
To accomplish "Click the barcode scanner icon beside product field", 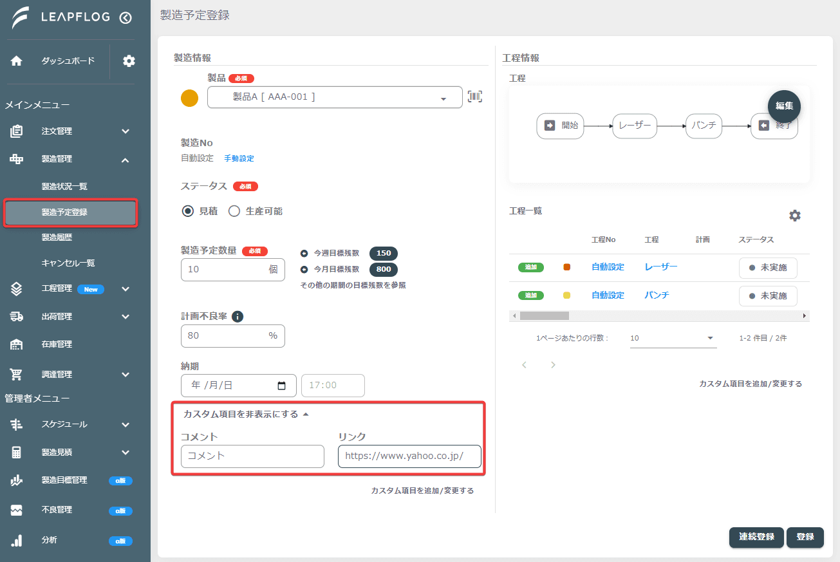I will click(x=474, y=97).
